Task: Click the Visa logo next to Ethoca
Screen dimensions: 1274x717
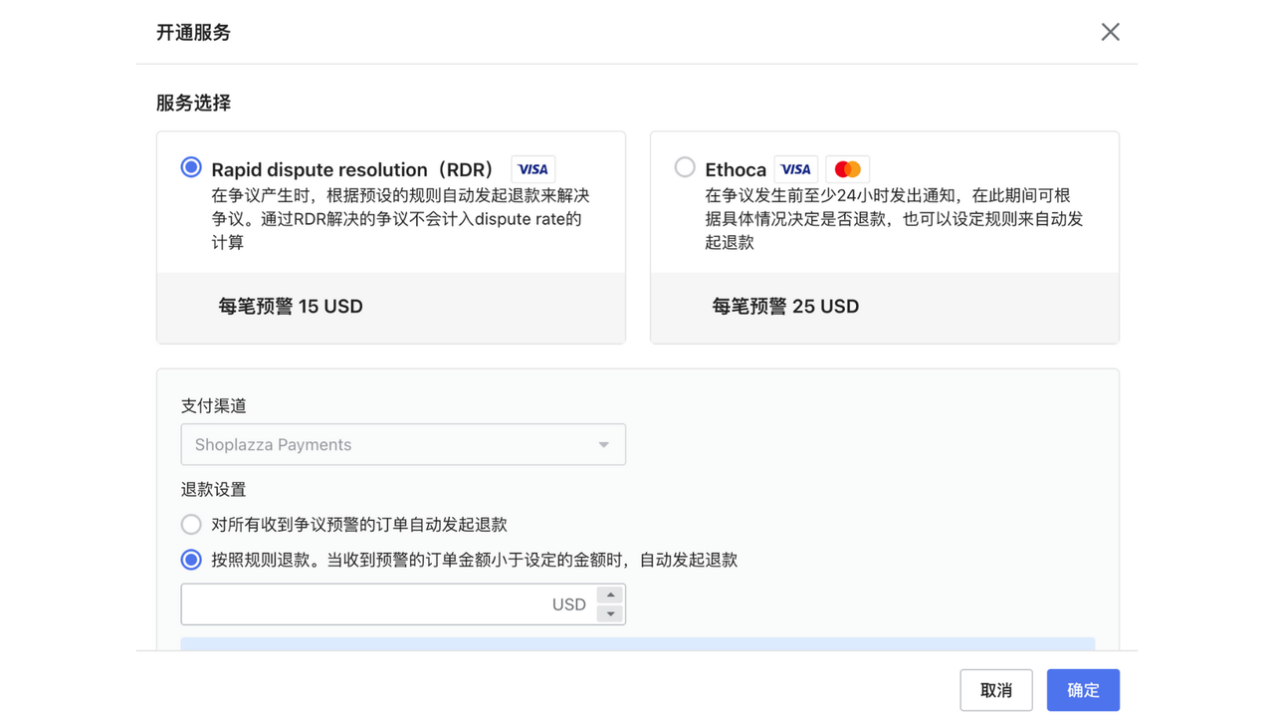Action: click(795, 169)
